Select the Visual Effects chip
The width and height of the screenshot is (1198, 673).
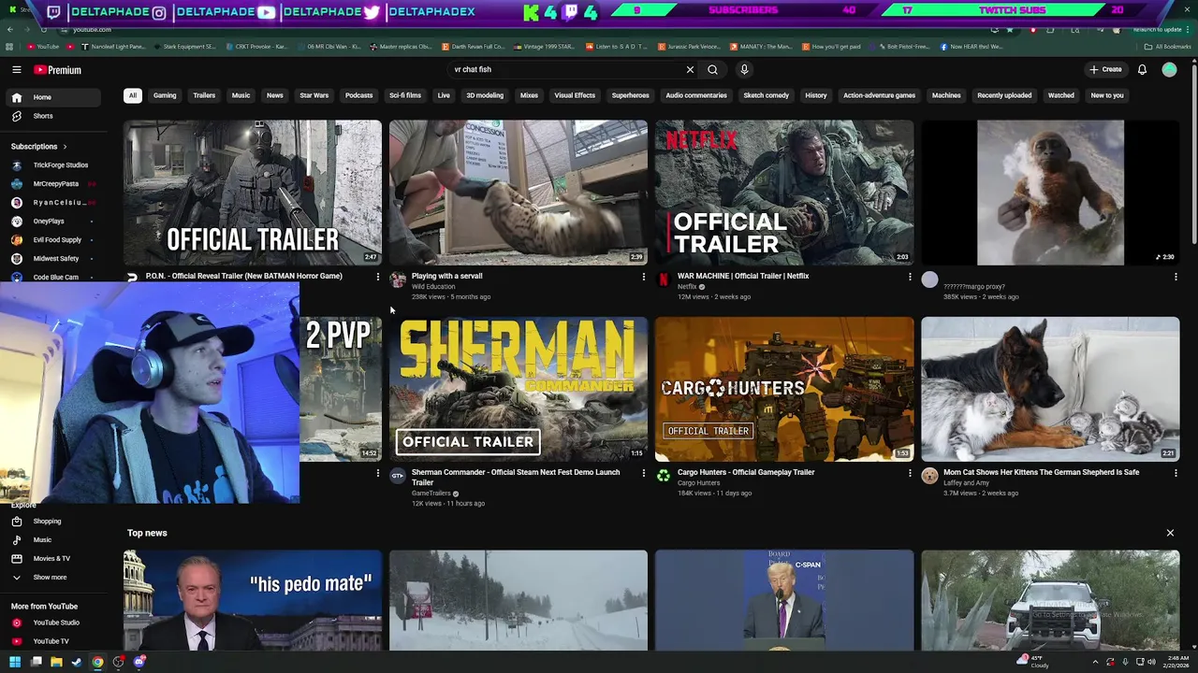point(575,95)
